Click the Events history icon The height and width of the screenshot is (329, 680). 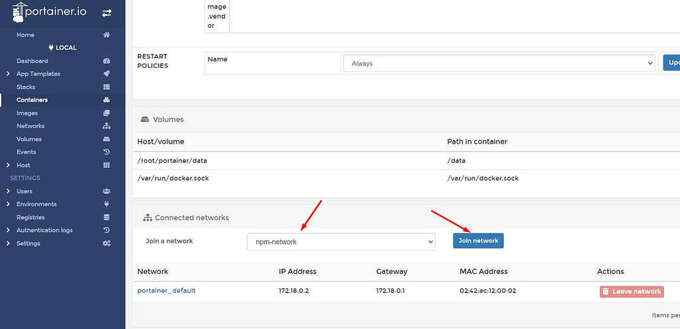pyautogui.click(x=106, y=152)
